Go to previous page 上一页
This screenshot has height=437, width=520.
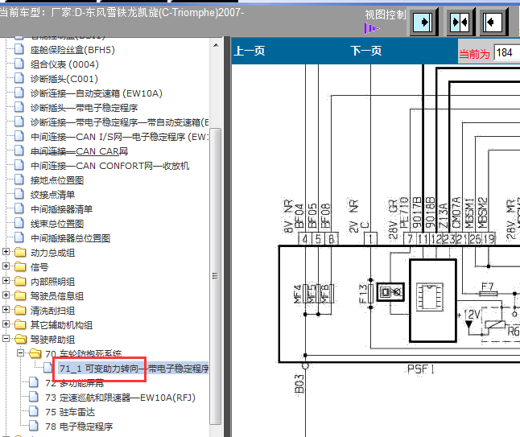[x=250, y=51]
